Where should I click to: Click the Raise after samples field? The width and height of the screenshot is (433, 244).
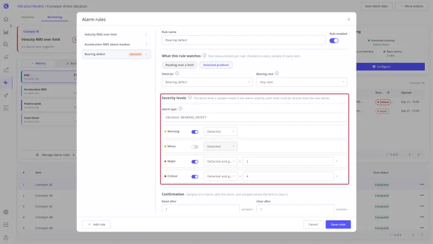(x=200, y=209)
